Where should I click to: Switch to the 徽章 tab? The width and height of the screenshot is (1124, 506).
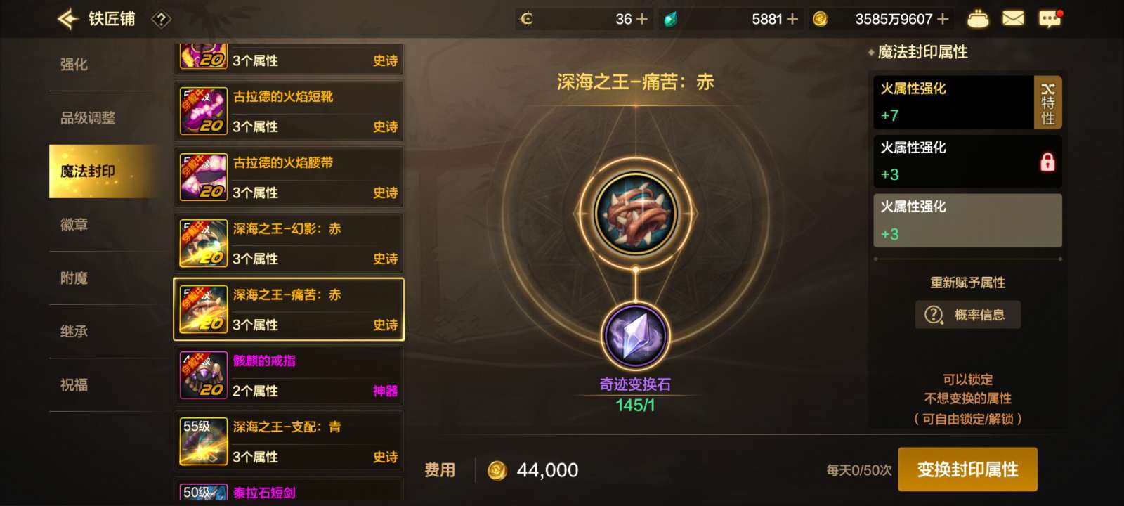pyautogui.click(x=74, y=225)
